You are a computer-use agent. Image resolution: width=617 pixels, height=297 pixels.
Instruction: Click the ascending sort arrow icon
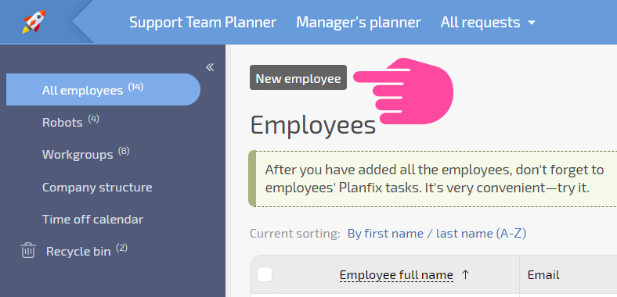465,274
